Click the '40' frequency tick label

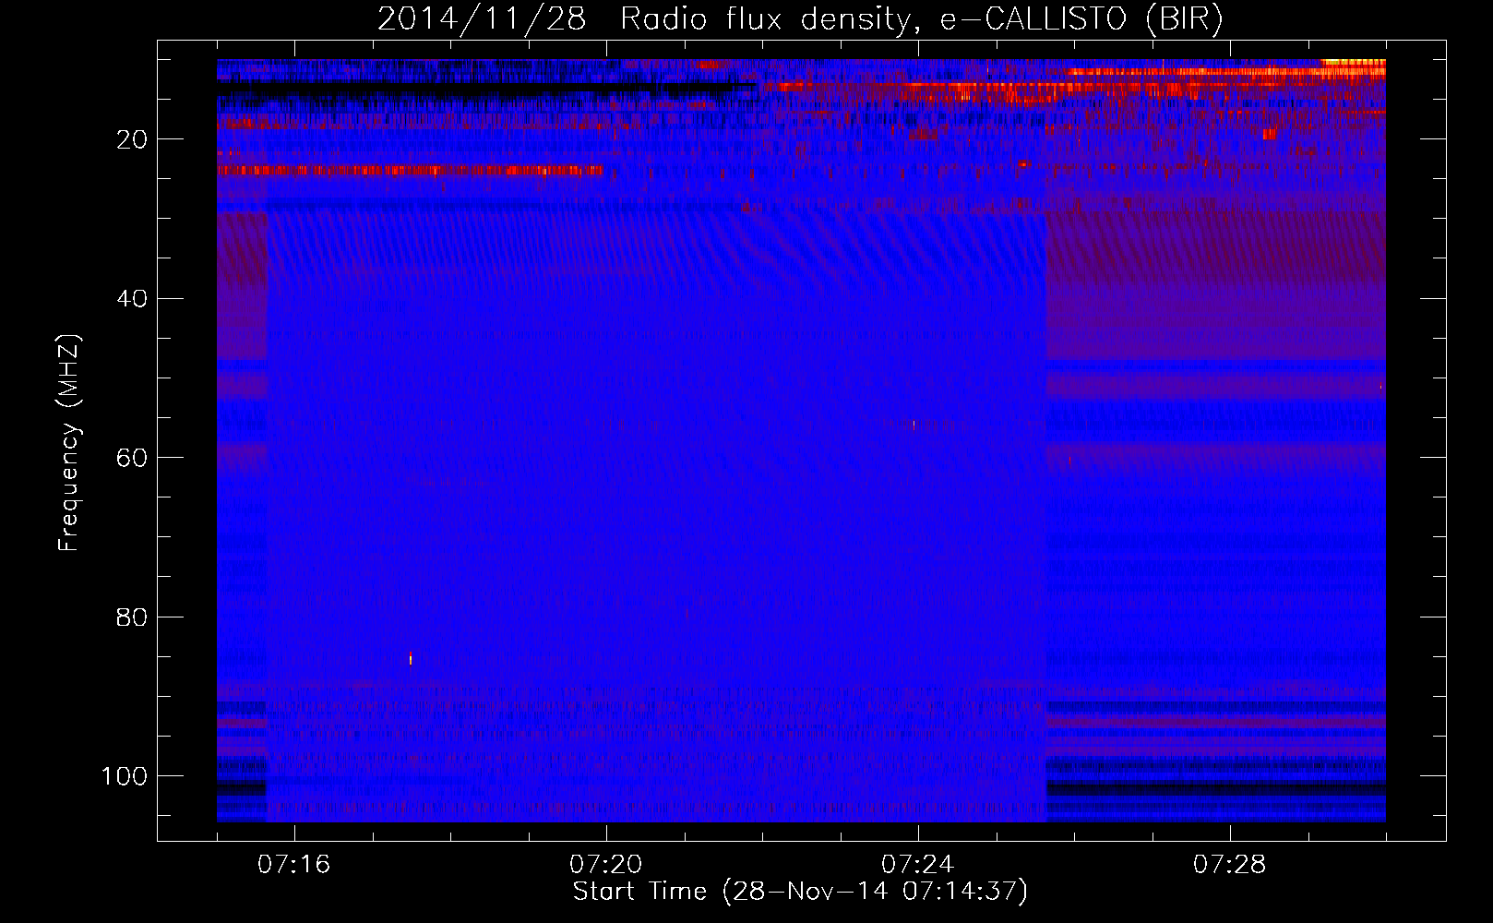131,299
